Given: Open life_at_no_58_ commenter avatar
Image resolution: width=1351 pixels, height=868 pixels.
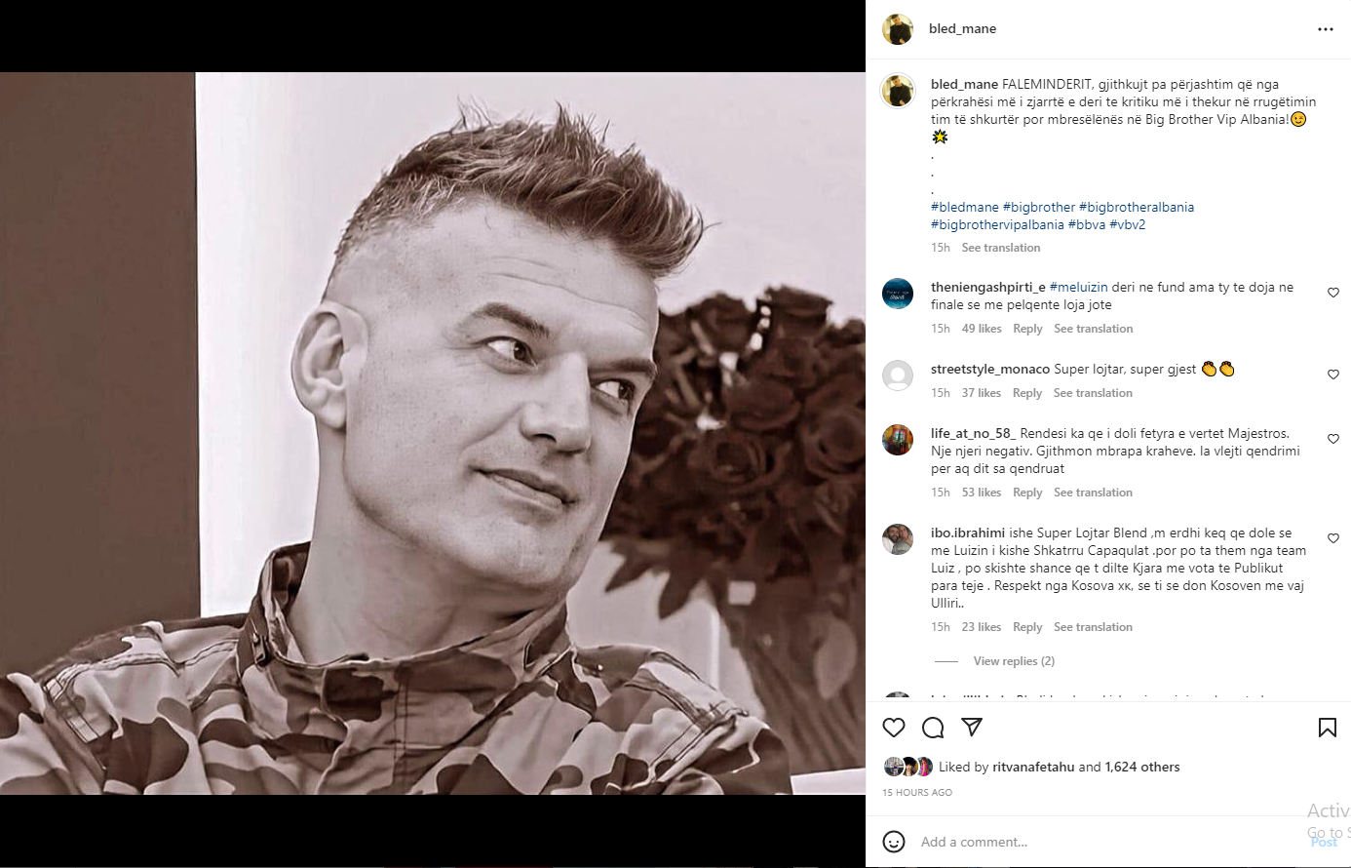Looking at the screenshot, I should point(898,440).
